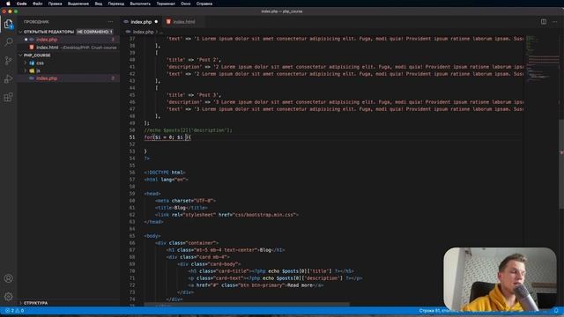Open the Выделение menu

point(78,4)
